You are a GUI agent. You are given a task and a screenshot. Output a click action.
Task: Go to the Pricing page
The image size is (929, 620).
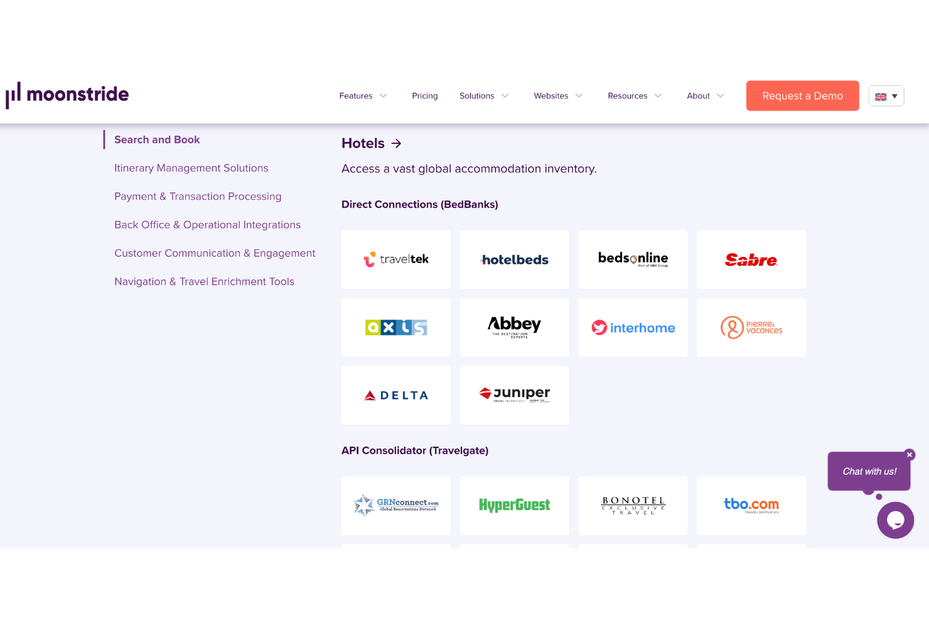click(425, 96)
